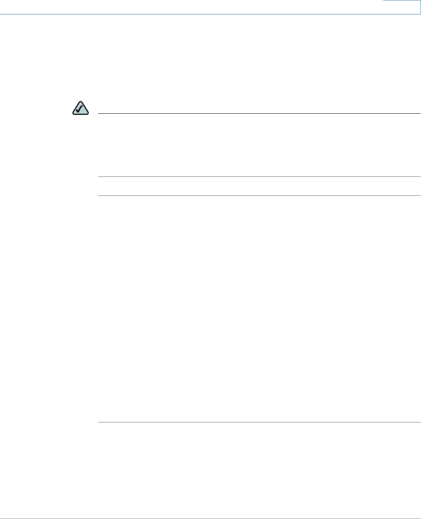Select the empty chapter tab box at top right

point(402,7)
